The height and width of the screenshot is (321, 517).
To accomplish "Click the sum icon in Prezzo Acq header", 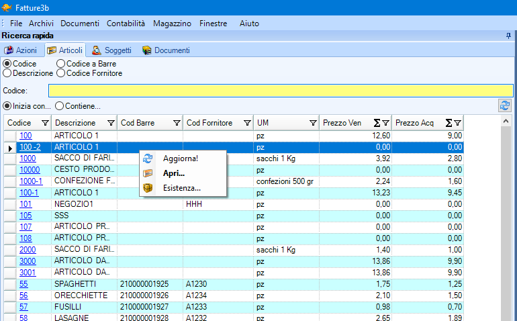I will [449, 123].
